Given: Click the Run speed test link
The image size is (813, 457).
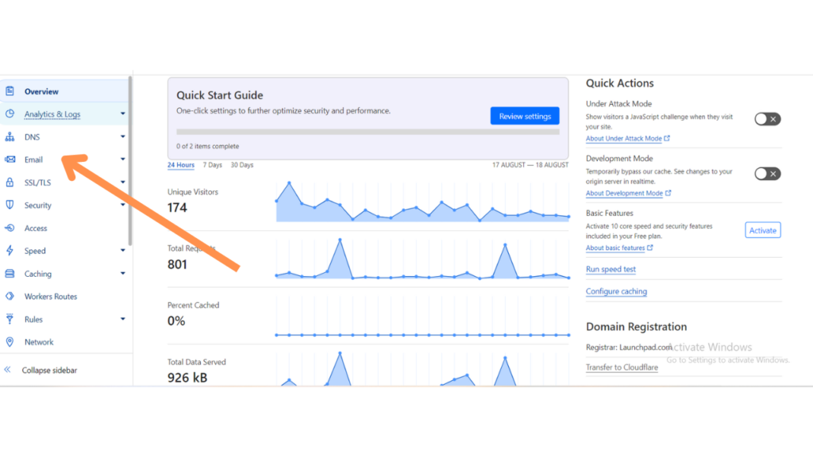Looking at the screenshot, I should pos(611,270).
